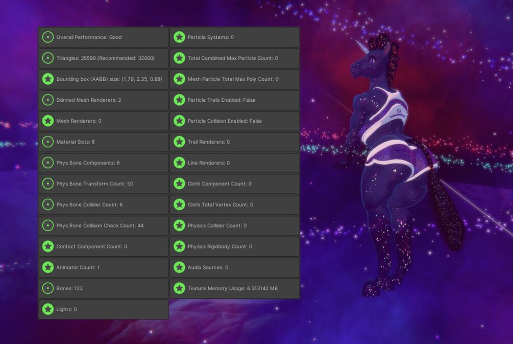Select 'Total Combined Max Particle Count: 0' text
Image resolution: width=513 pixels, height=344 pixels.
233,58
